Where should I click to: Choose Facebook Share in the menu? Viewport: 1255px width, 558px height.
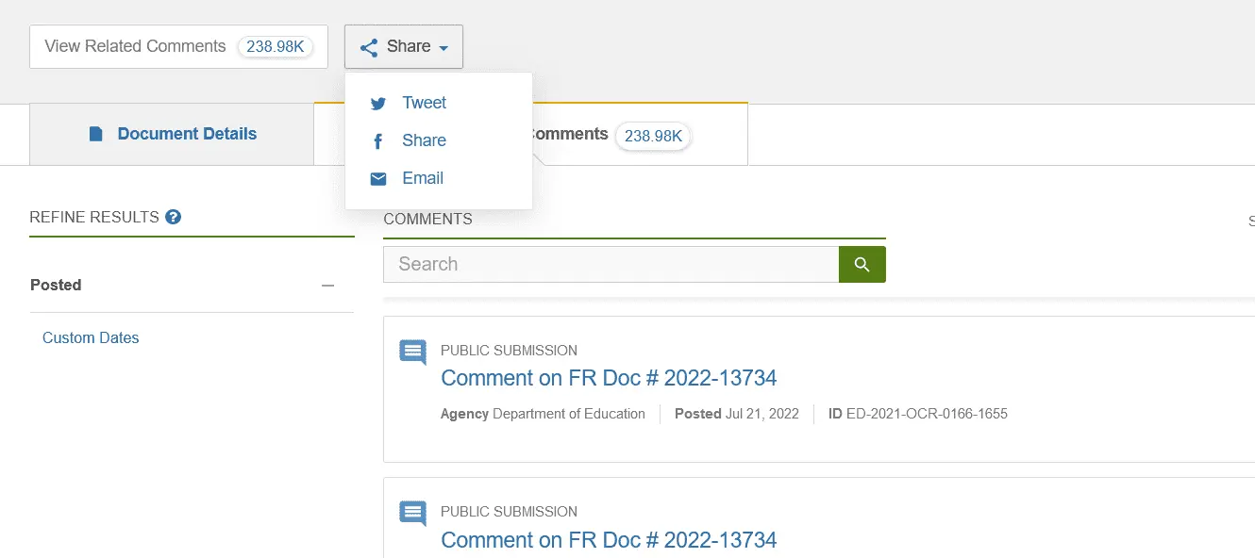424,140
